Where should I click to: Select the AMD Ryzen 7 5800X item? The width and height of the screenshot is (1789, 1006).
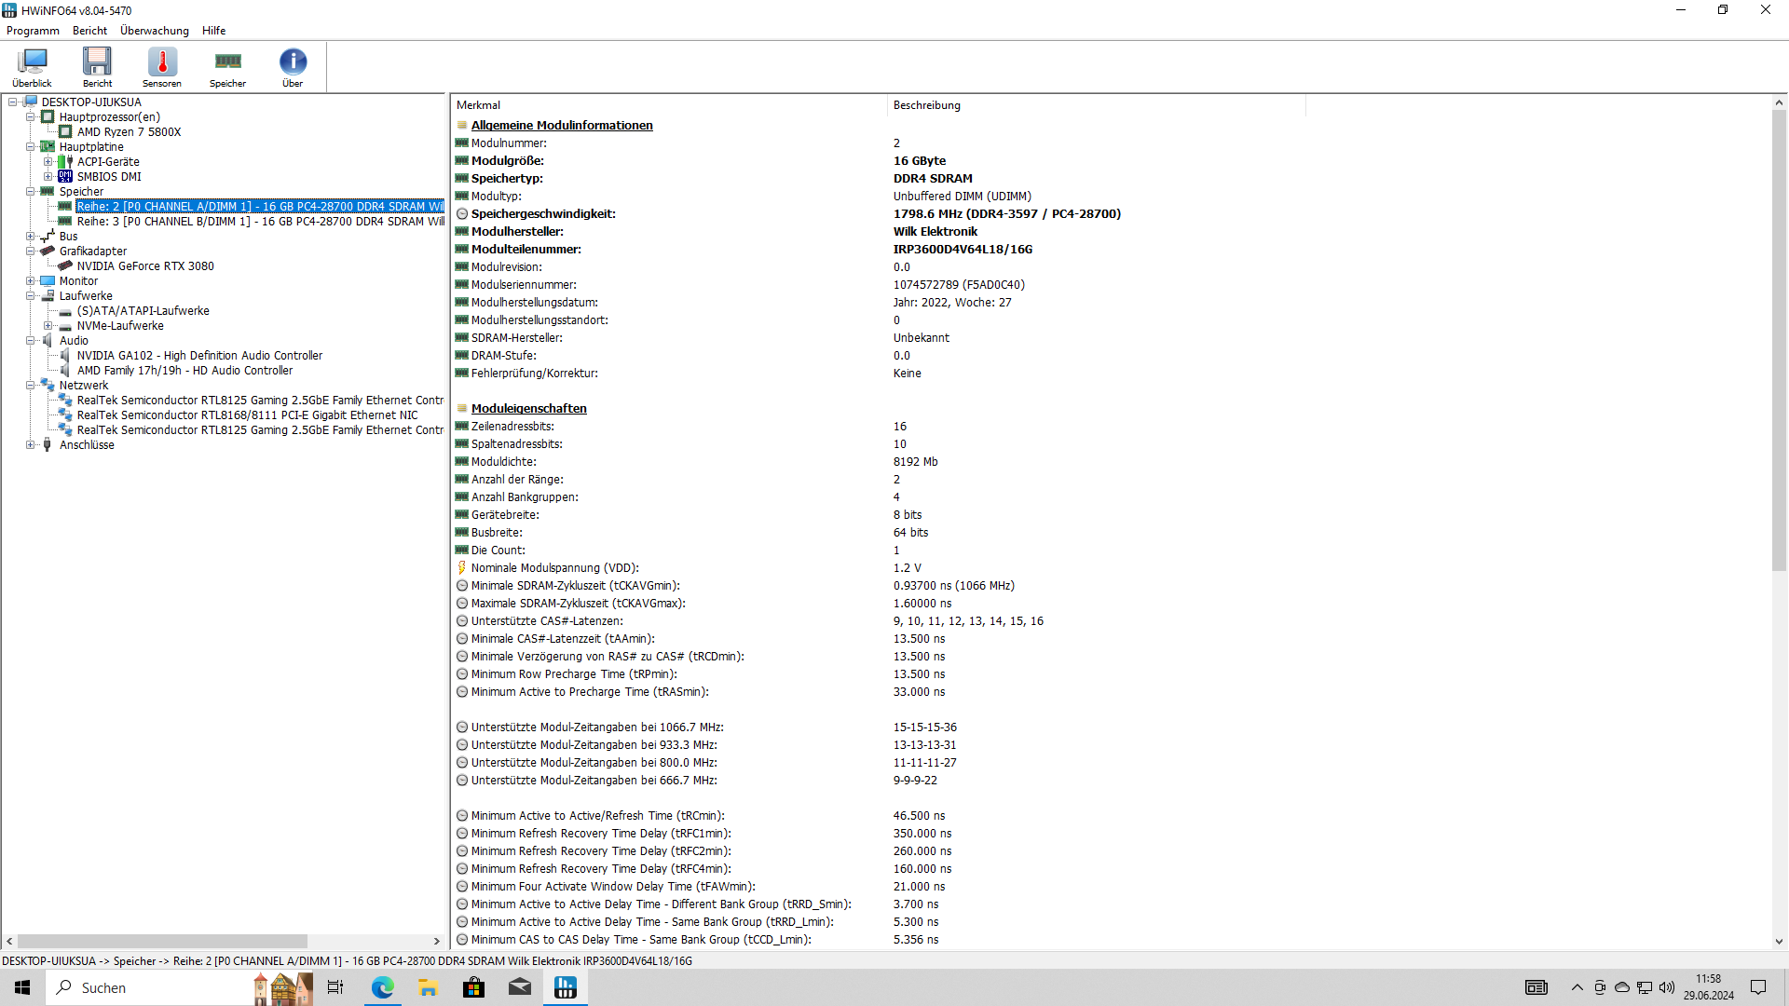point(129,132)
